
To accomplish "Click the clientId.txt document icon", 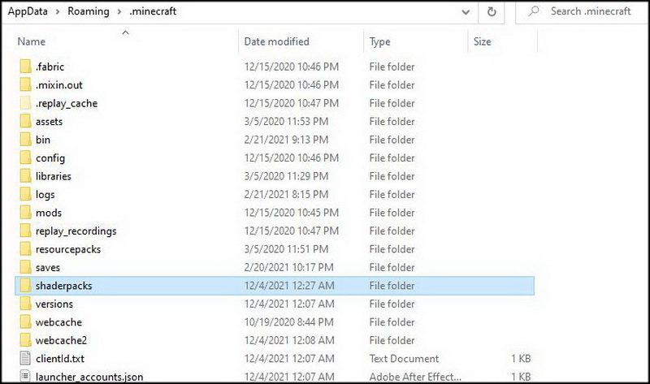I will 25,358.
